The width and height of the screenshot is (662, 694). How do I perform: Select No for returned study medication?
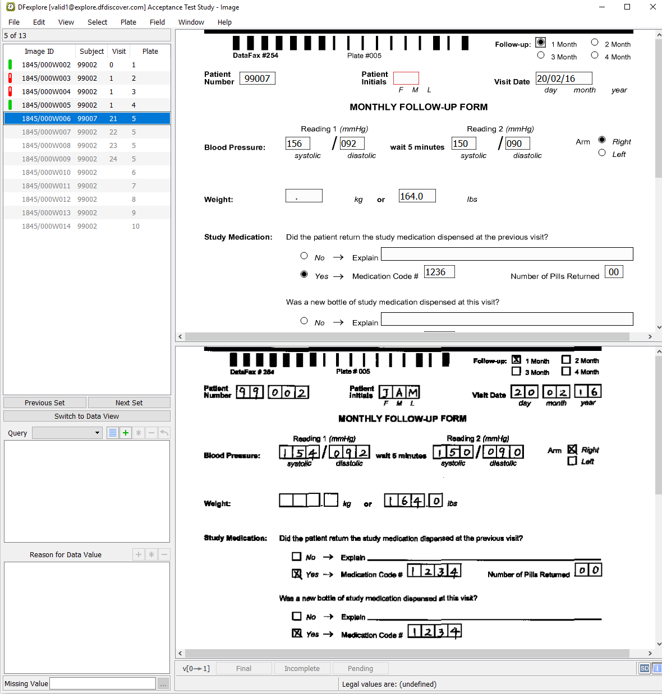304,256
